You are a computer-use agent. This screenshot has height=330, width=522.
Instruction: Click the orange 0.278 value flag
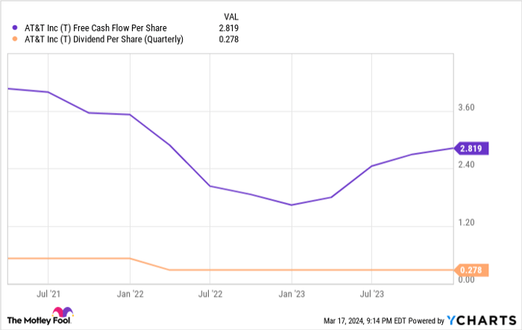[471, 270]
